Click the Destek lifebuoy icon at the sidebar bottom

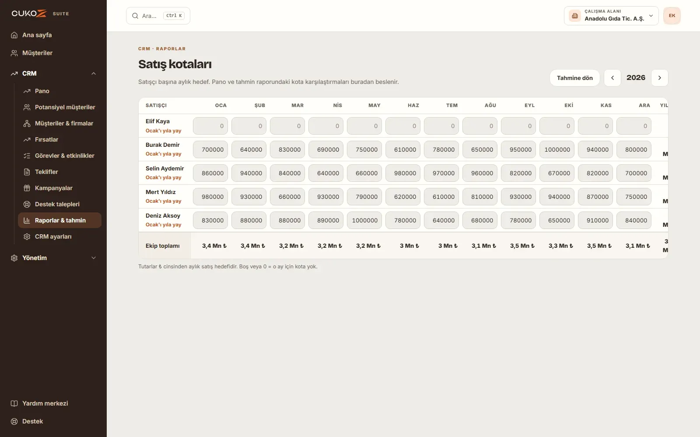(14, 421)
